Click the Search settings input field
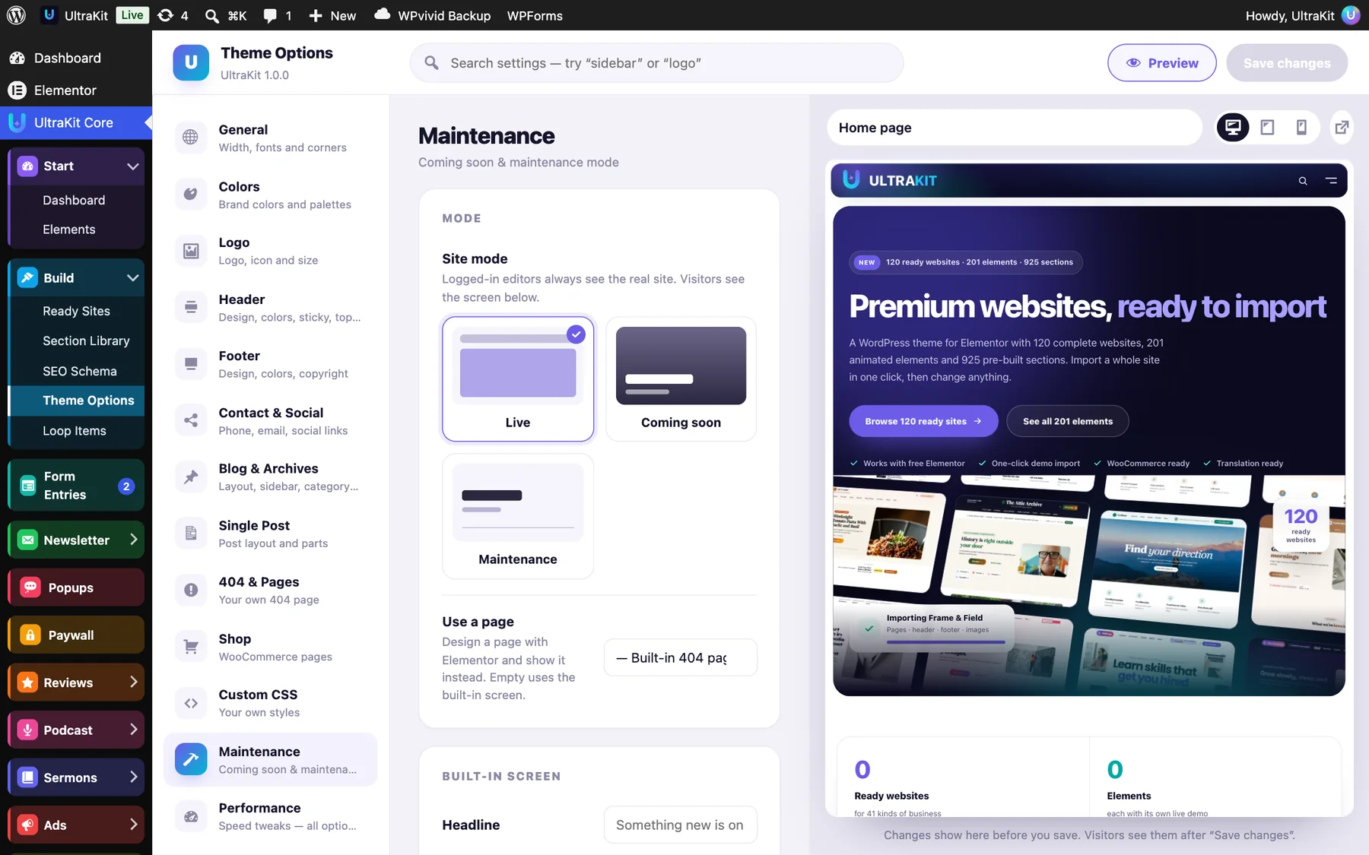 coord(656,63)
